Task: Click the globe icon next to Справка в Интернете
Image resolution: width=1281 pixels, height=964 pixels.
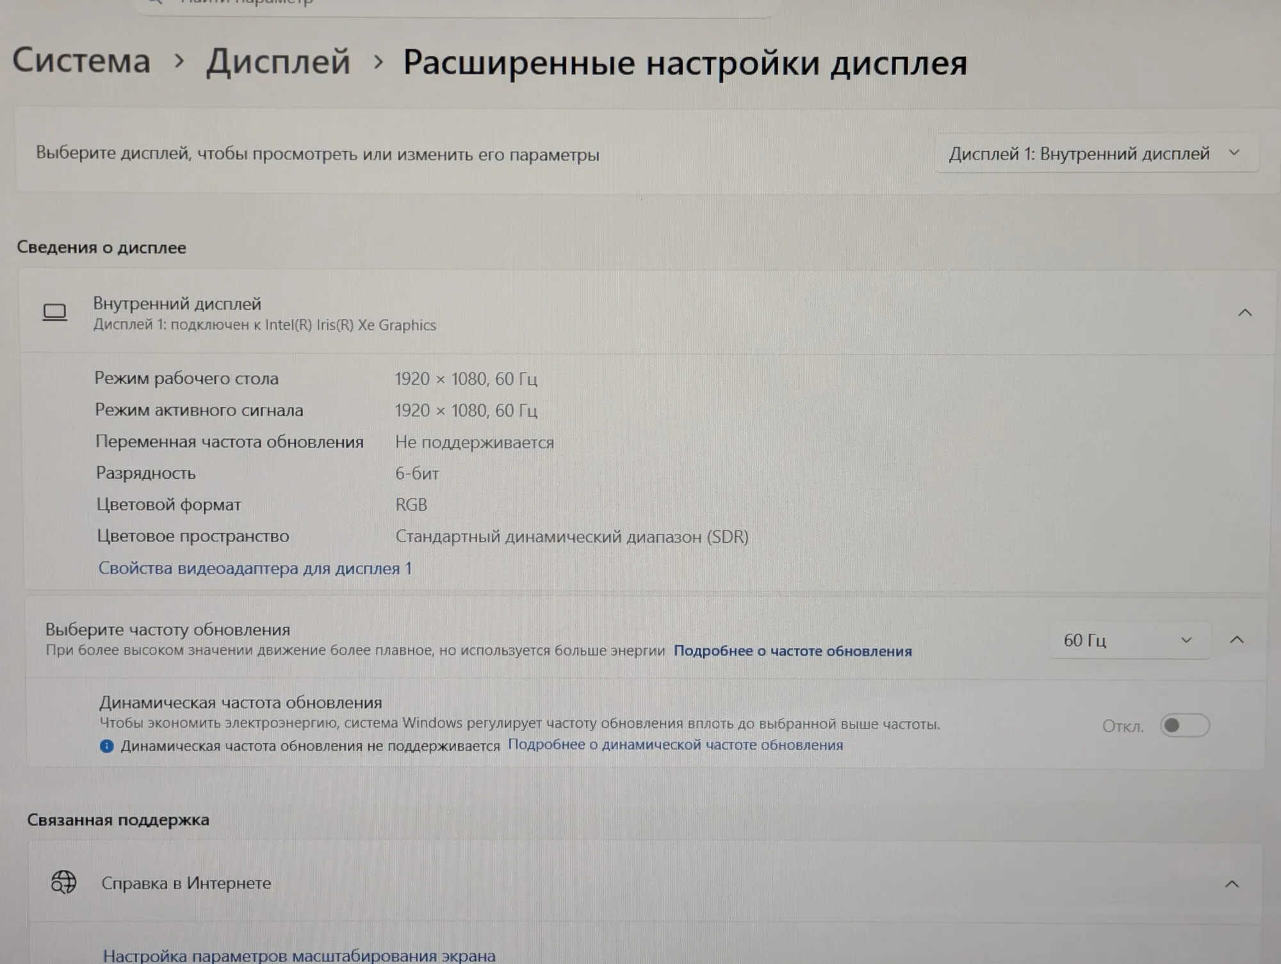Action: [x=63, y=882]
